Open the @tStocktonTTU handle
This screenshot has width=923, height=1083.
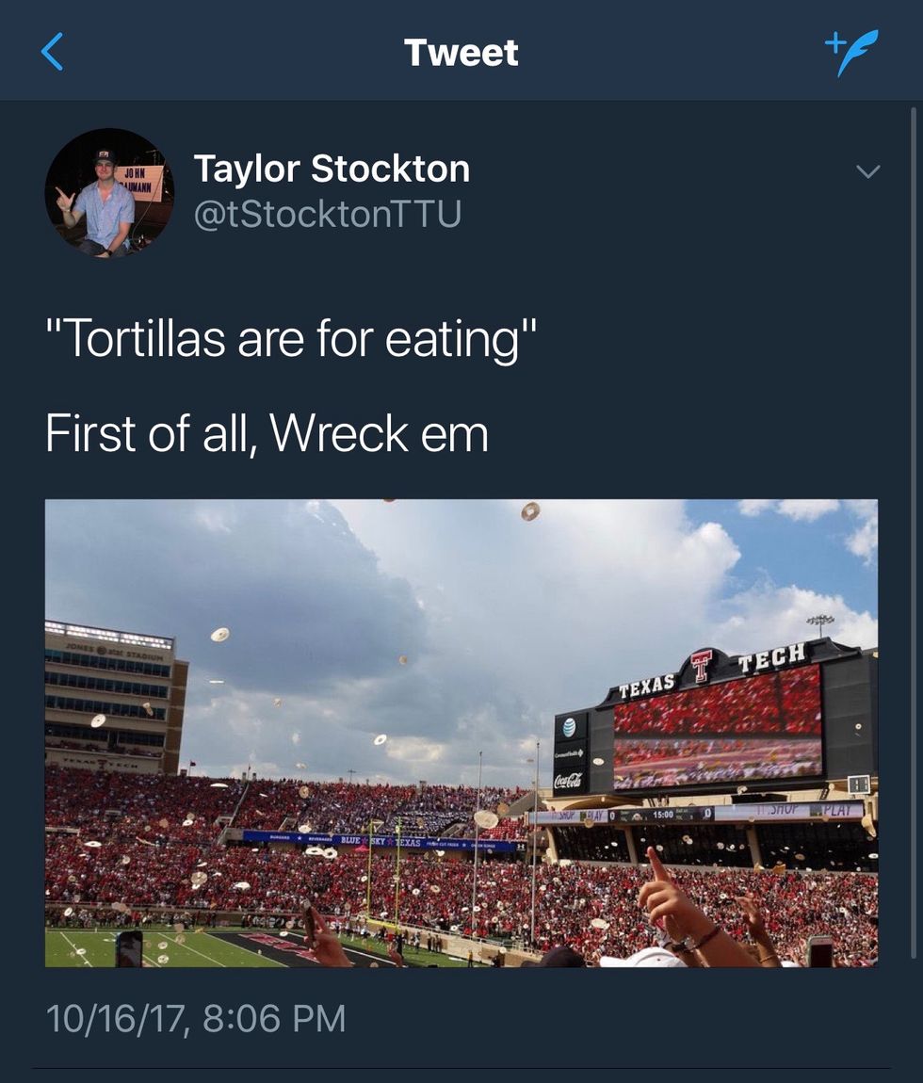coord(327,215)
